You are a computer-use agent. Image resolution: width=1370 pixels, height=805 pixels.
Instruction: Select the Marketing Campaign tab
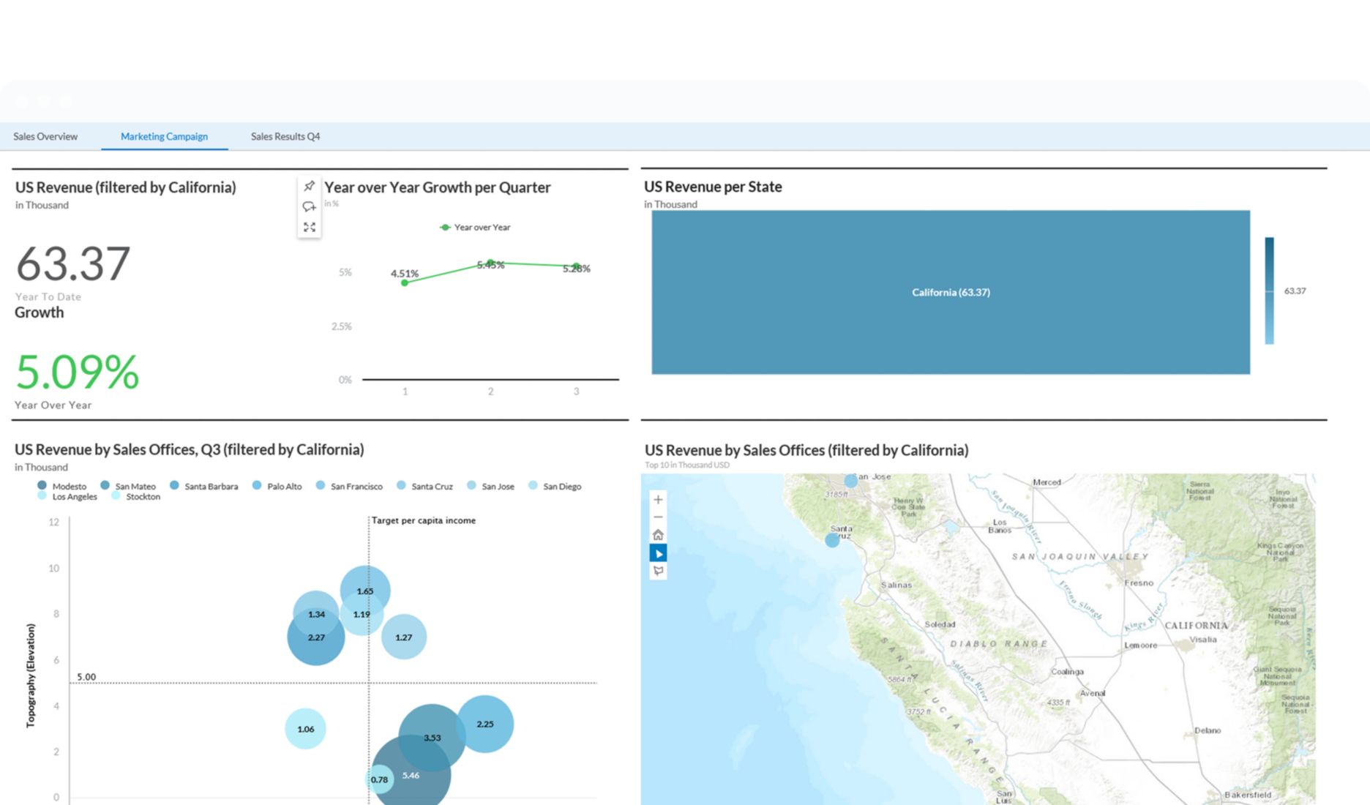164,137
